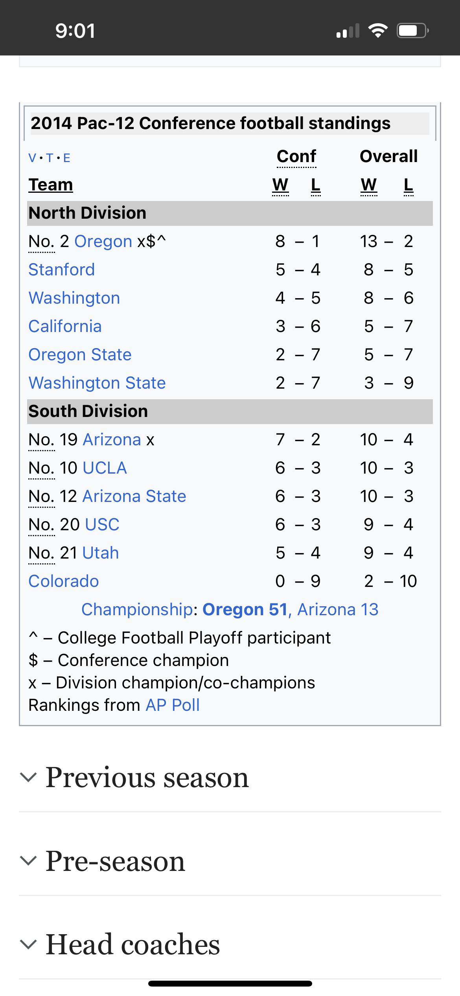
Task: Click the Washington State link
Action: [x=97, y=383]
